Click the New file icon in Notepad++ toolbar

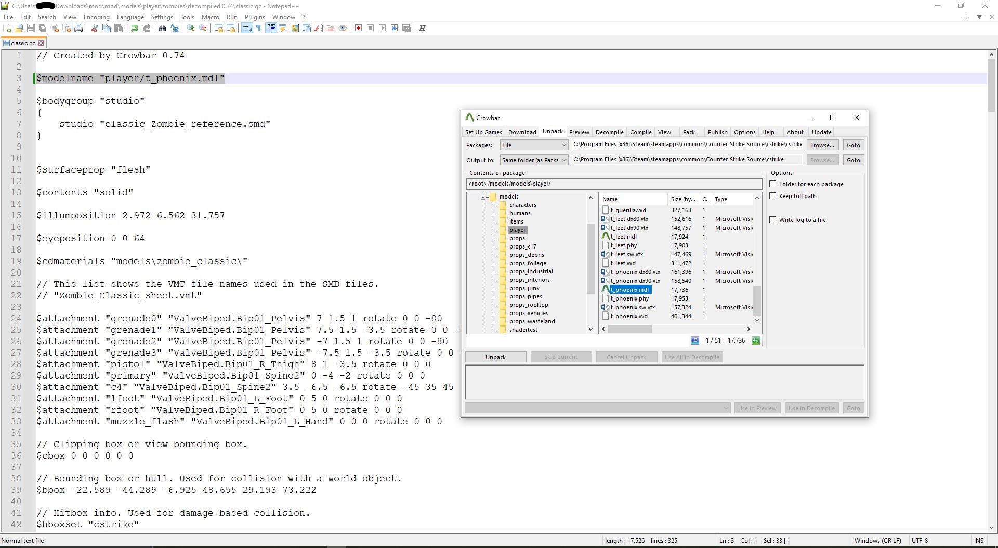[7, 28]
